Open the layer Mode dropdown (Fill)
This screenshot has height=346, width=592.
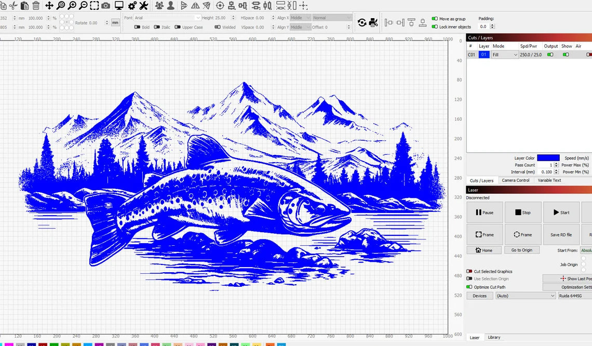pos(505,55)
